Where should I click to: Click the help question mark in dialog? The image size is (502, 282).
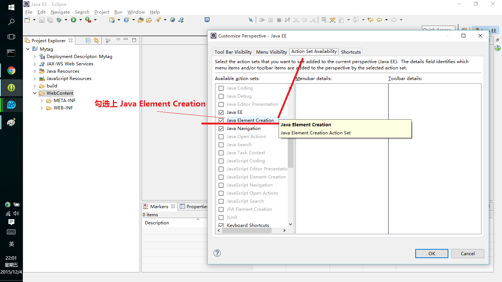tap(217, 253)
